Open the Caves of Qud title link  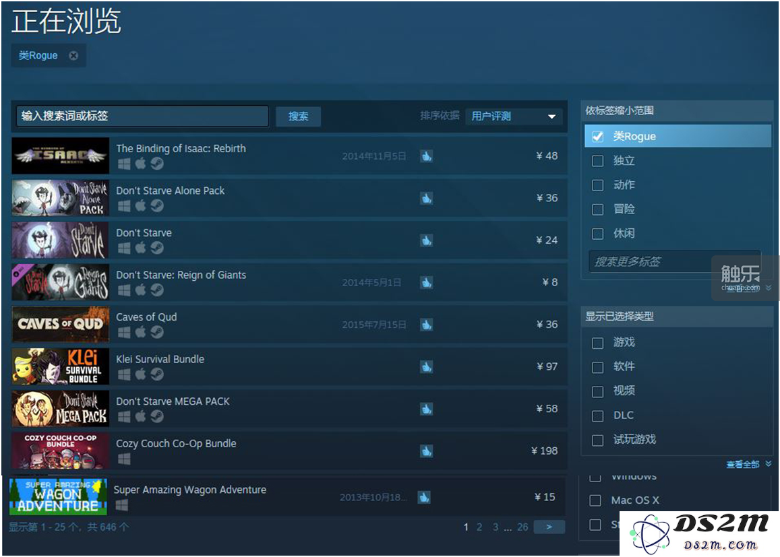click(146, 317)
